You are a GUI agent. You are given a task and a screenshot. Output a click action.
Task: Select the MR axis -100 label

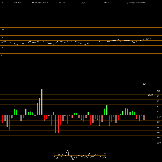pos(158,143)
